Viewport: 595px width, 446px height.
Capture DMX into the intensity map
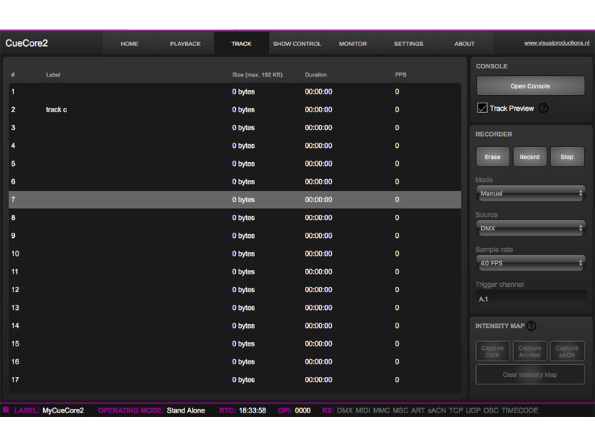click(x=492, y=350)
